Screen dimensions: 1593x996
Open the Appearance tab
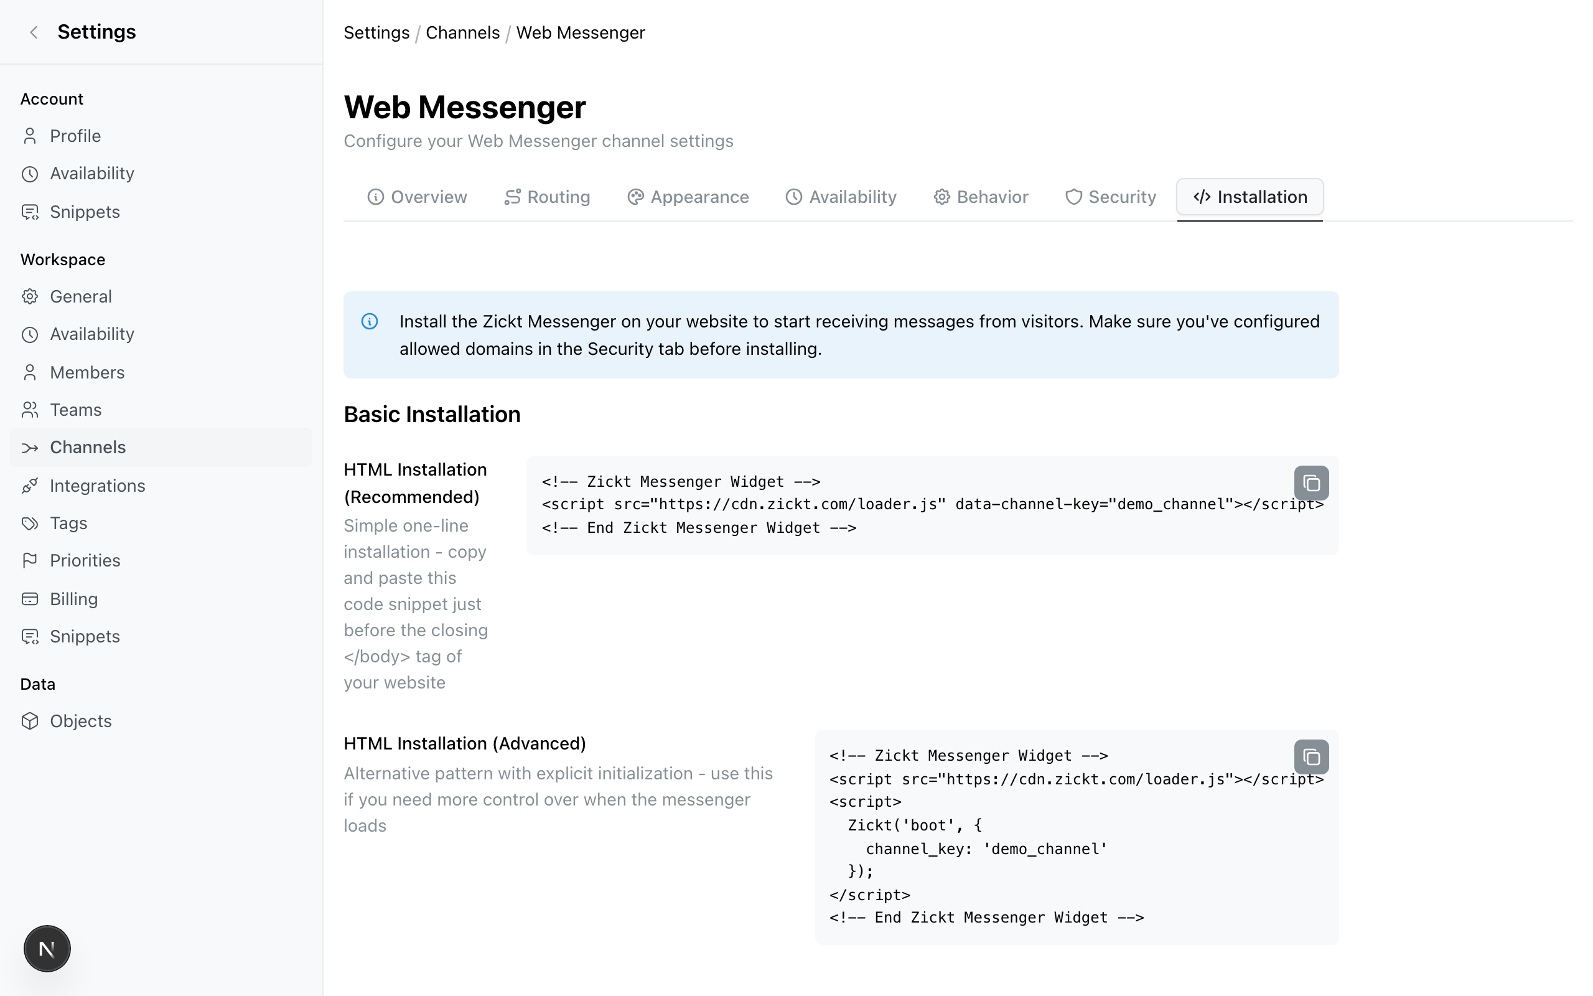[x=688, y=197]
